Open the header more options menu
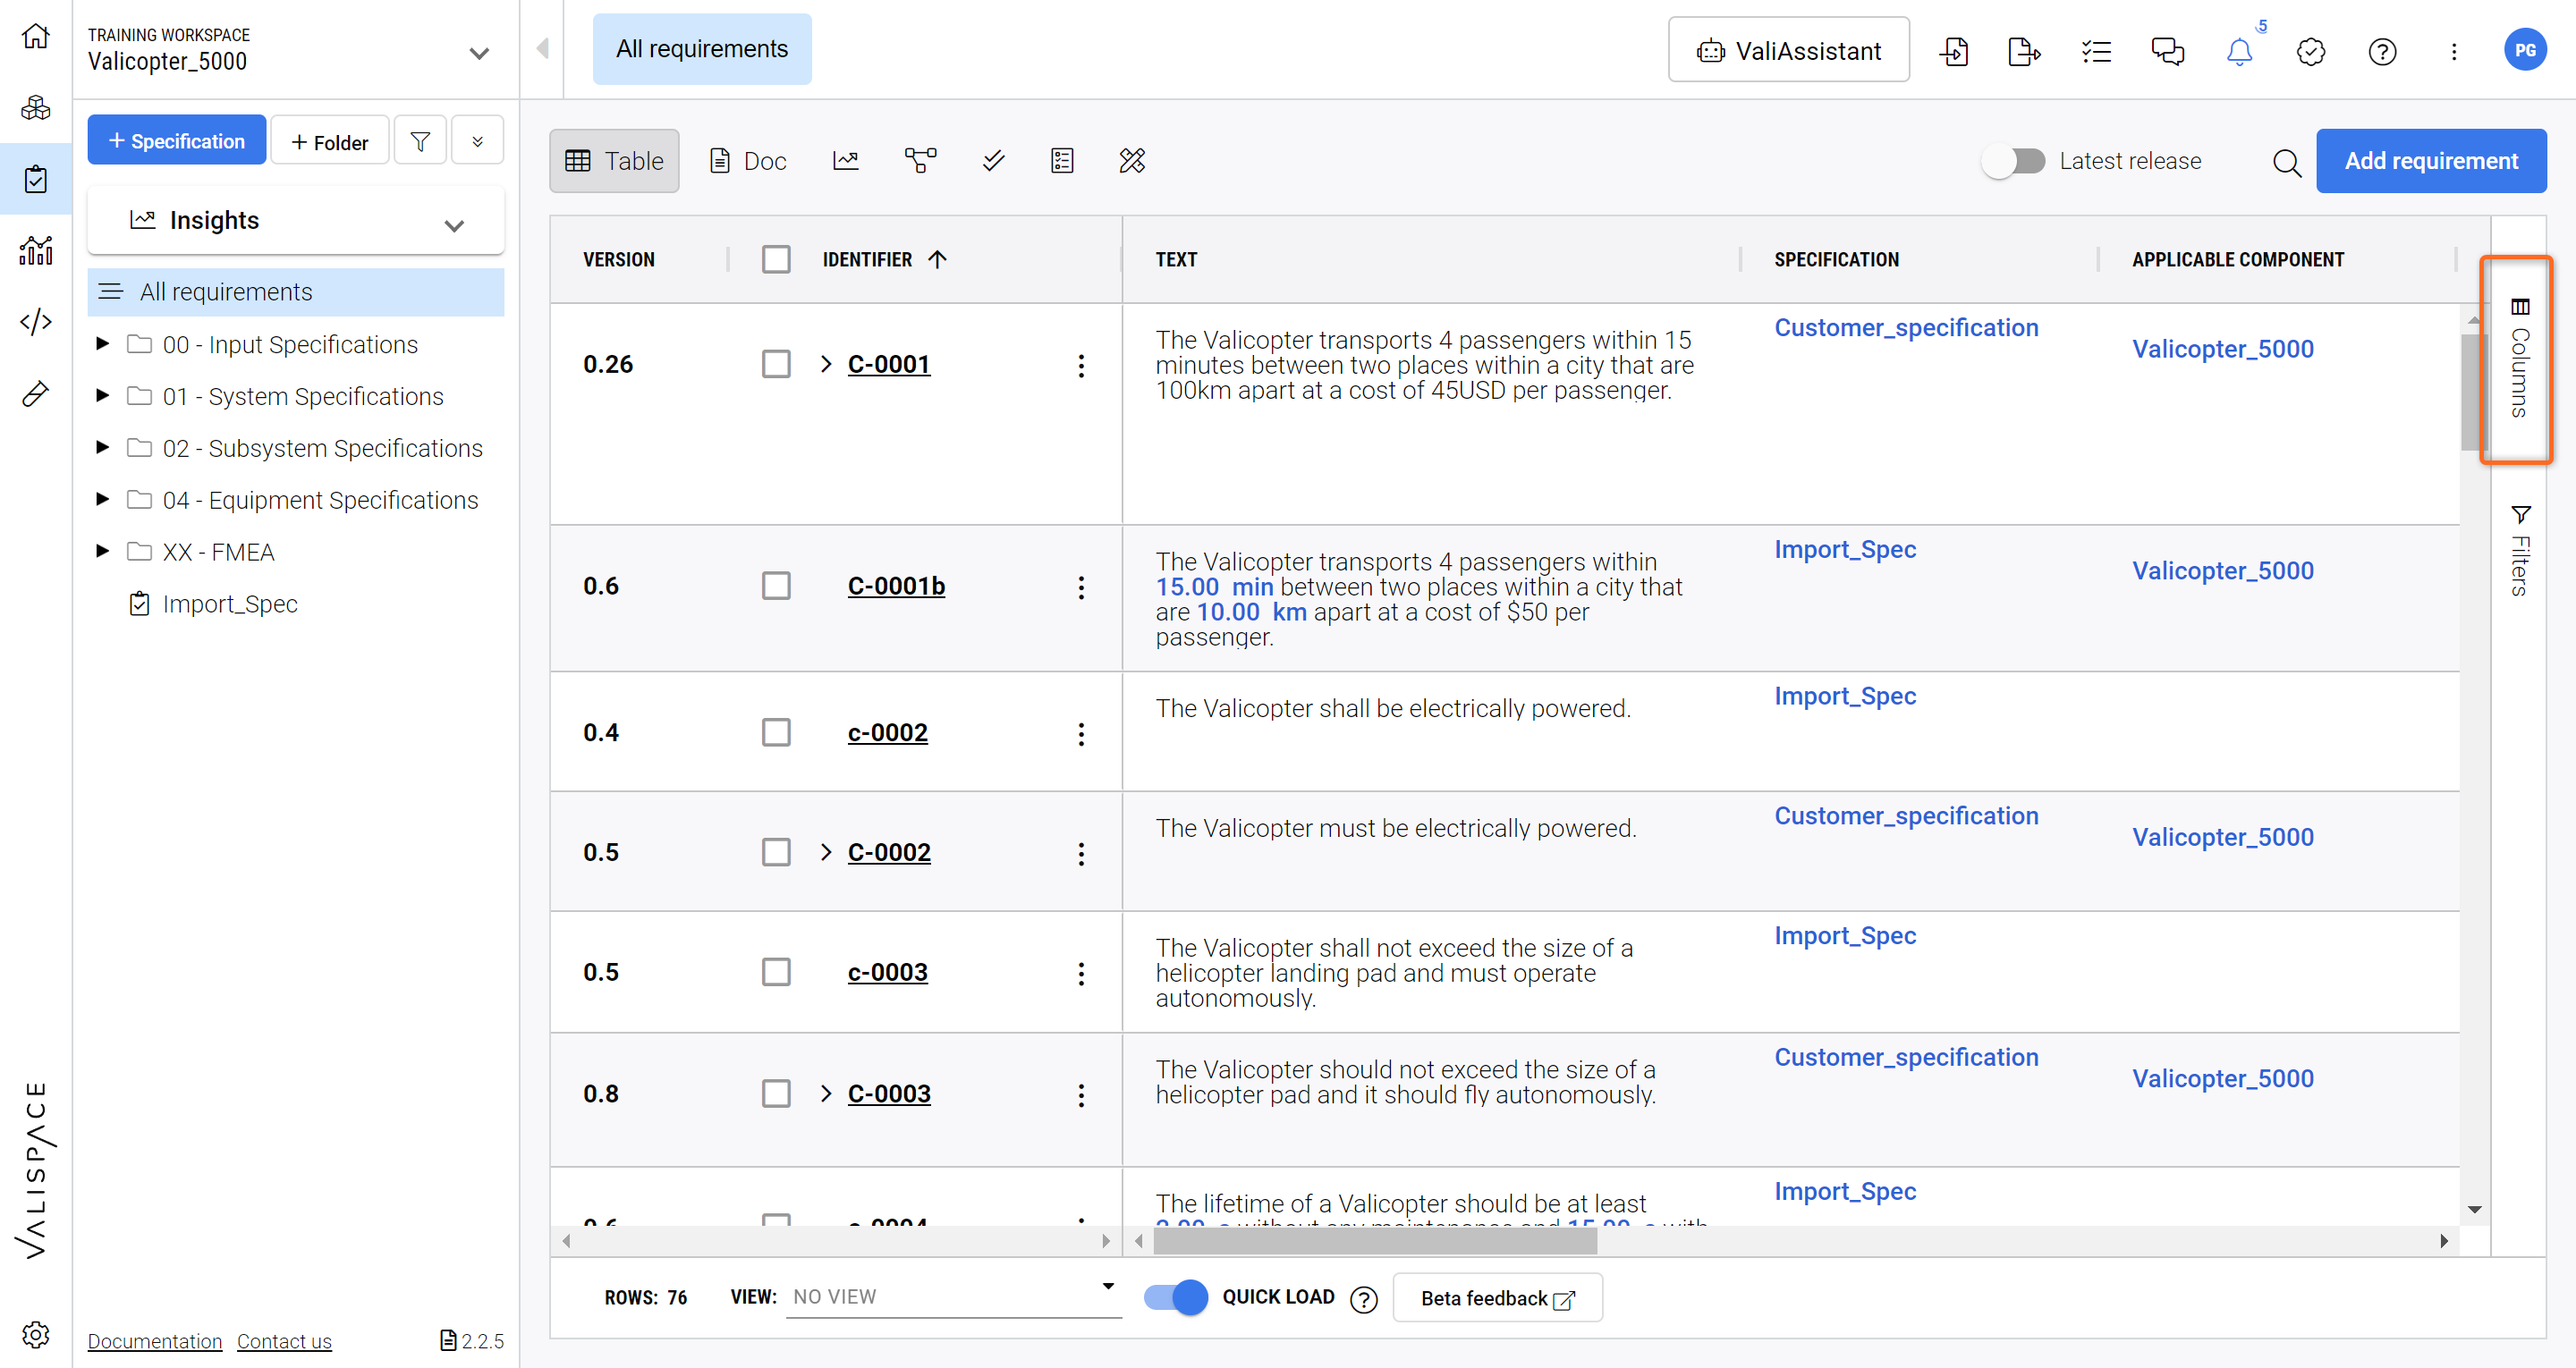This screenshot has width=2576, height=1368. click(2454, 51)
